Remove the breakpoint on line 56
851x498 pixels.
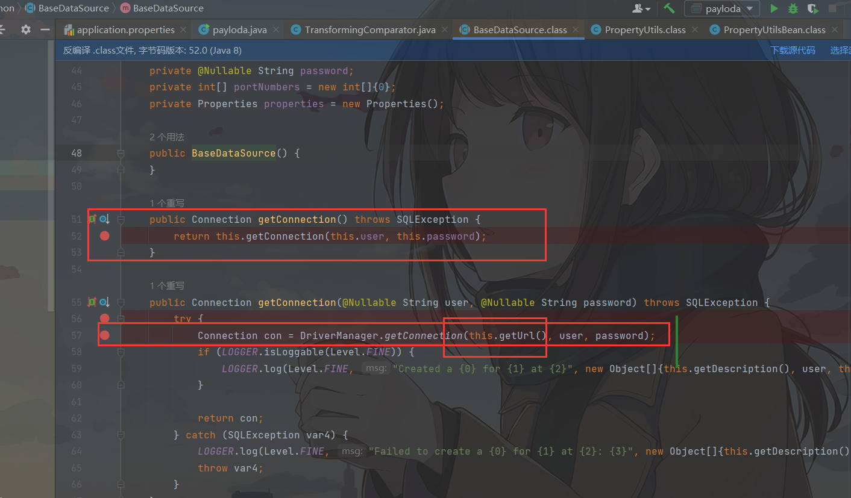104,319
